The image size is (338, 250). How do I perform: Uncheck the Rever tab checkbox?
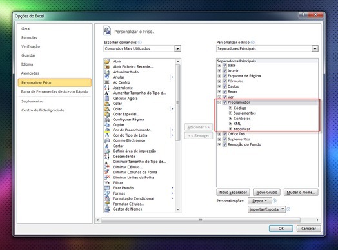(224, 91)
